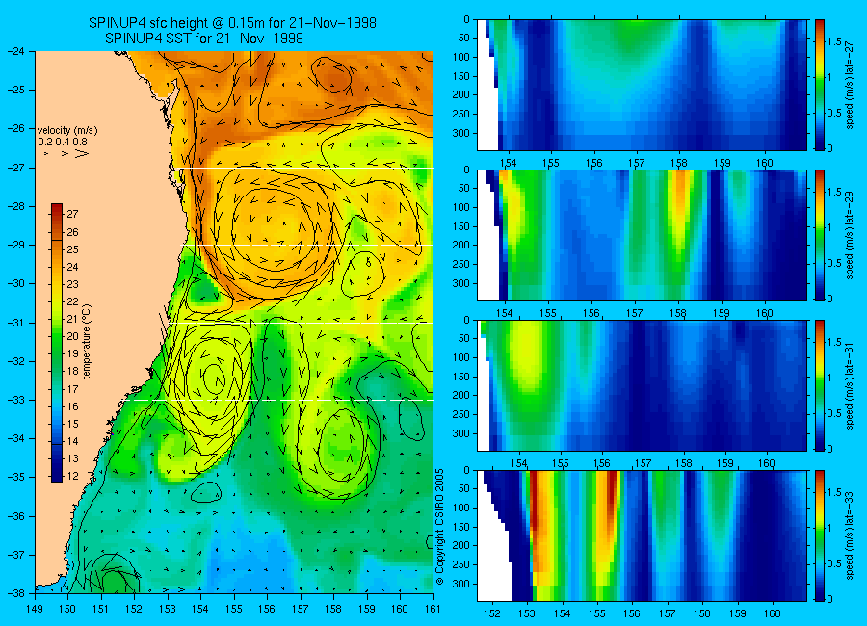Click the subtitle 'SPINUP4 SST for 21-Nov-1998'
The height and width of the screenshot is (626, 867).
tap(204, 39)
